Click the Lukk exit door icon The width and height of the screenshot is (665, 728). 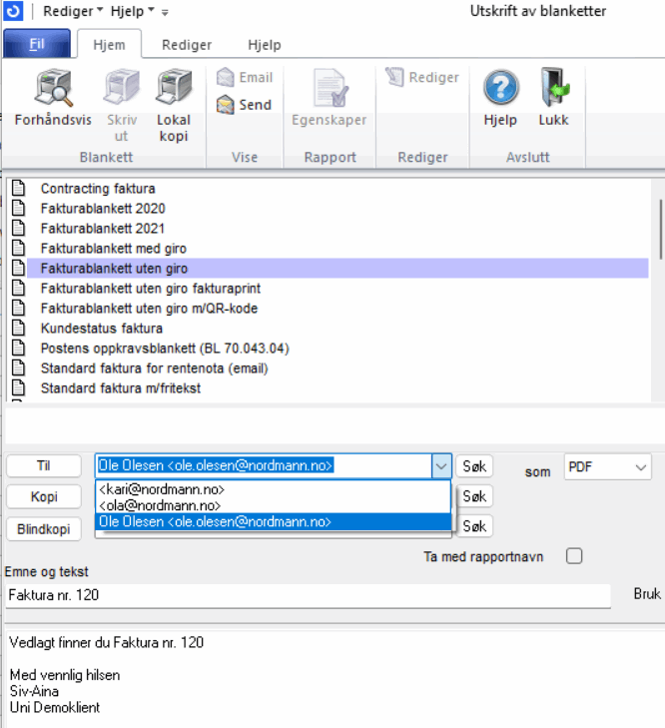[x=554, y=89]
